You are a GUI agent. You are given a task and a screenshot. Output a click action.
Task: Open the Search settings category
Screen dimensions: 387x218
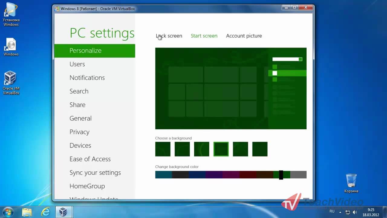79,91
